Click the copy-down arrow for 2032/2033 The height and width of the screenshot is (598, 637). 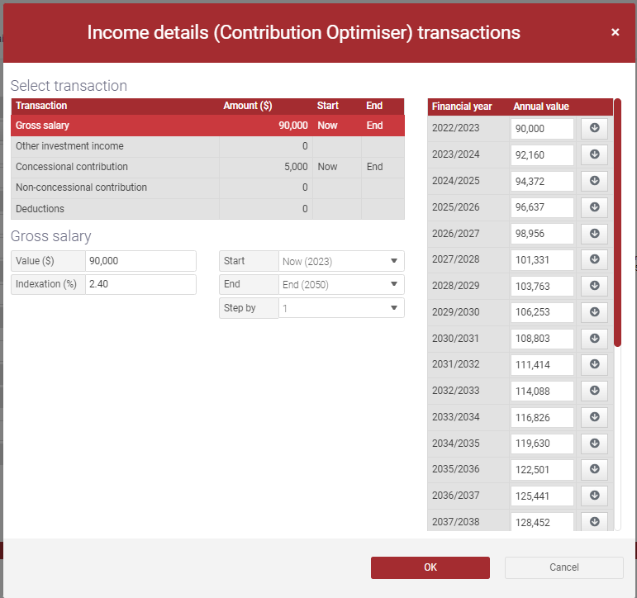pos(594,391)
